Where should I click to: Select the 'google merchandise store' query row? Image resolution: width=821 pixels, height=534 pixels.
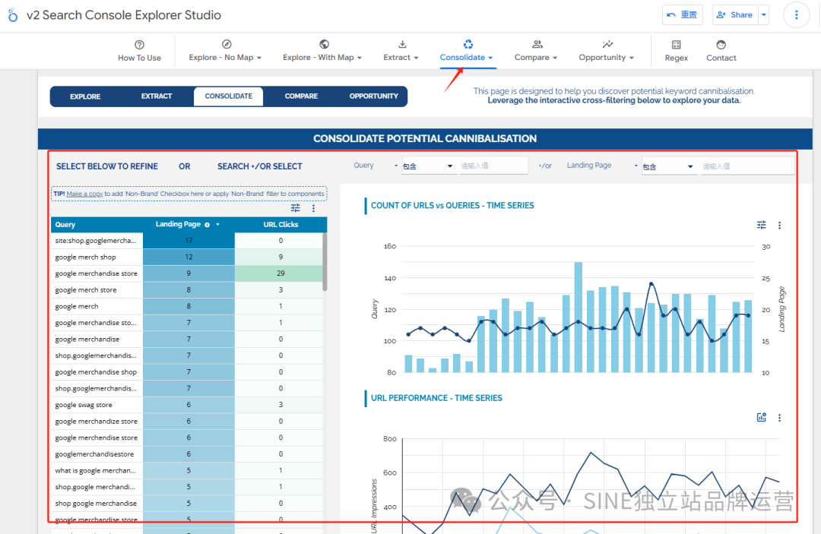pos(189,273)
